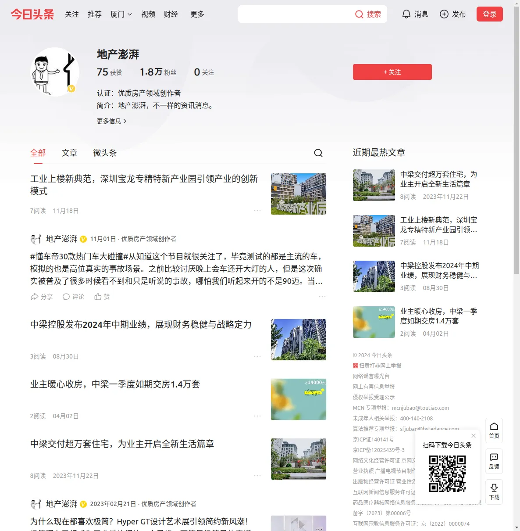Open thumbnail of 业主暖心收房 feed article
Image resolution: width=520 pixels, height=531 pixels.
tap(299, 399)
